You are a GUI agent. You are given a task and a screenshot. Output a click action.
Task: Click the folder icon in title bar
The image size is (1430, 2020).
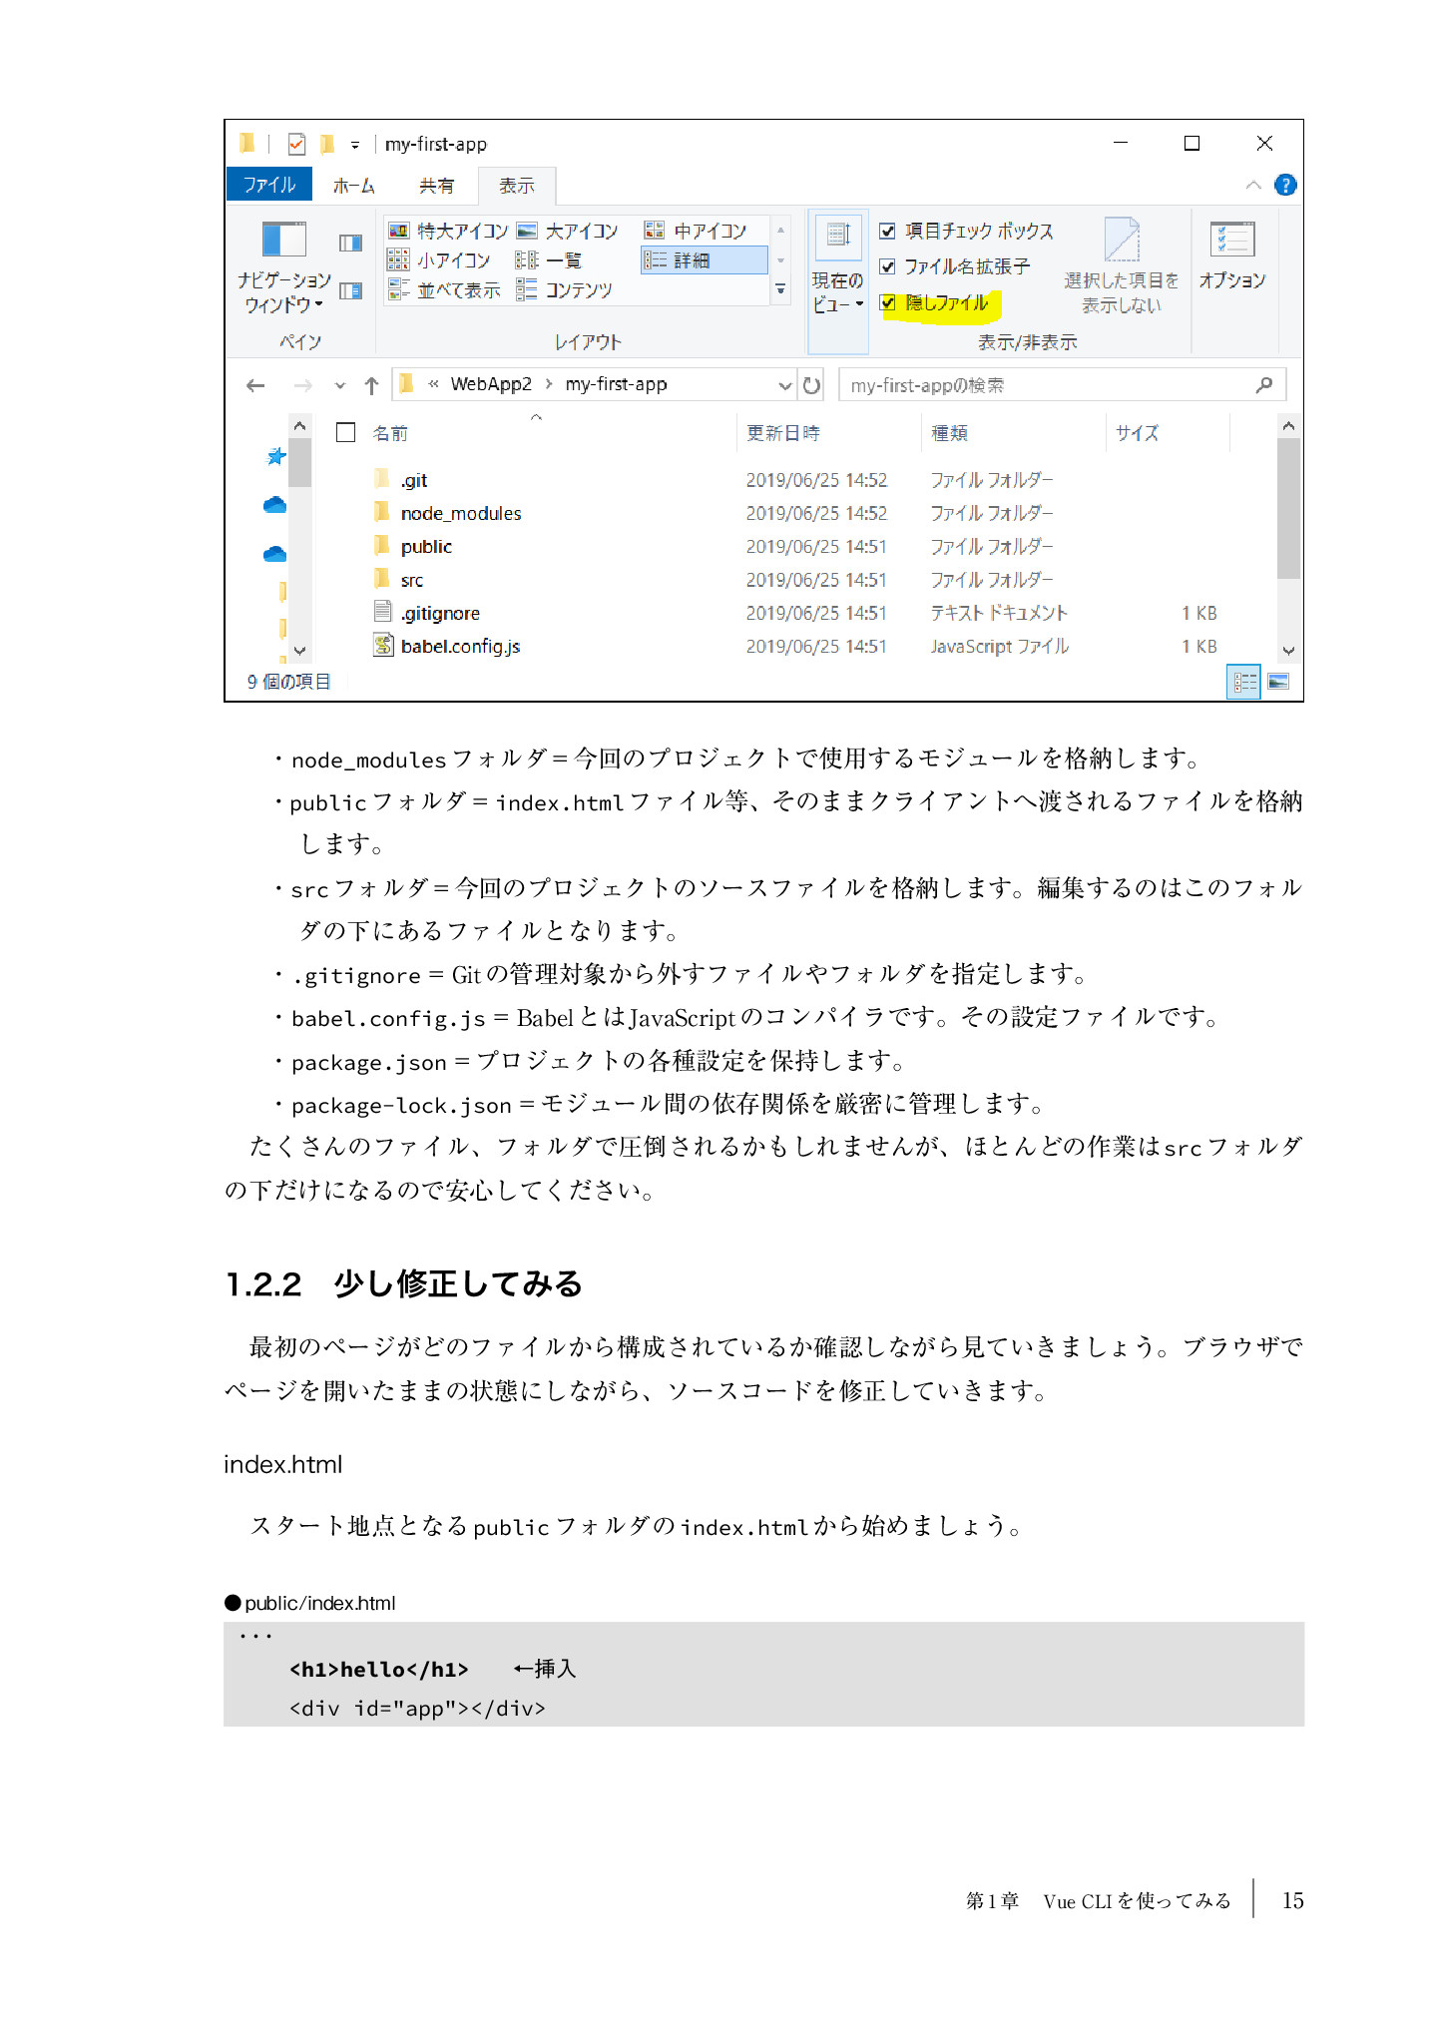(246, 144)
